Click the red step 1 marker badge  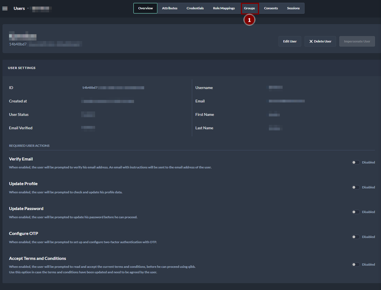point(249,20)
